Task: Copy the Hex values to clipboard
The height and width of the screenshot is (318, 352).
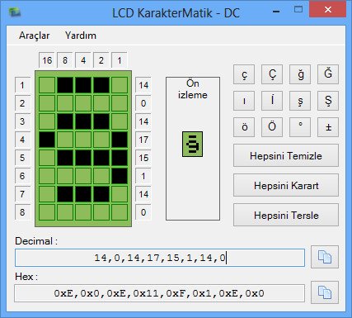Action: point(325,292)
